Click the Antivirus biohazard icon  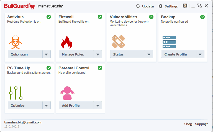16,42
